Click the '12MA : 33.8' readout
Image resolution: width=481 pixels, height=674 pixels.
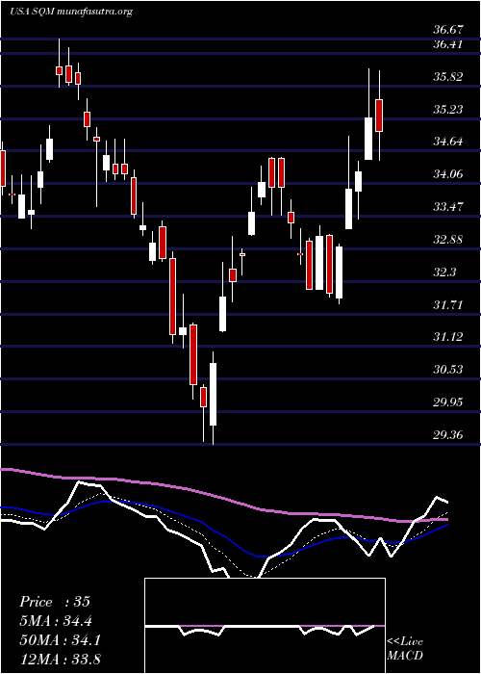[x=60, y=659]
